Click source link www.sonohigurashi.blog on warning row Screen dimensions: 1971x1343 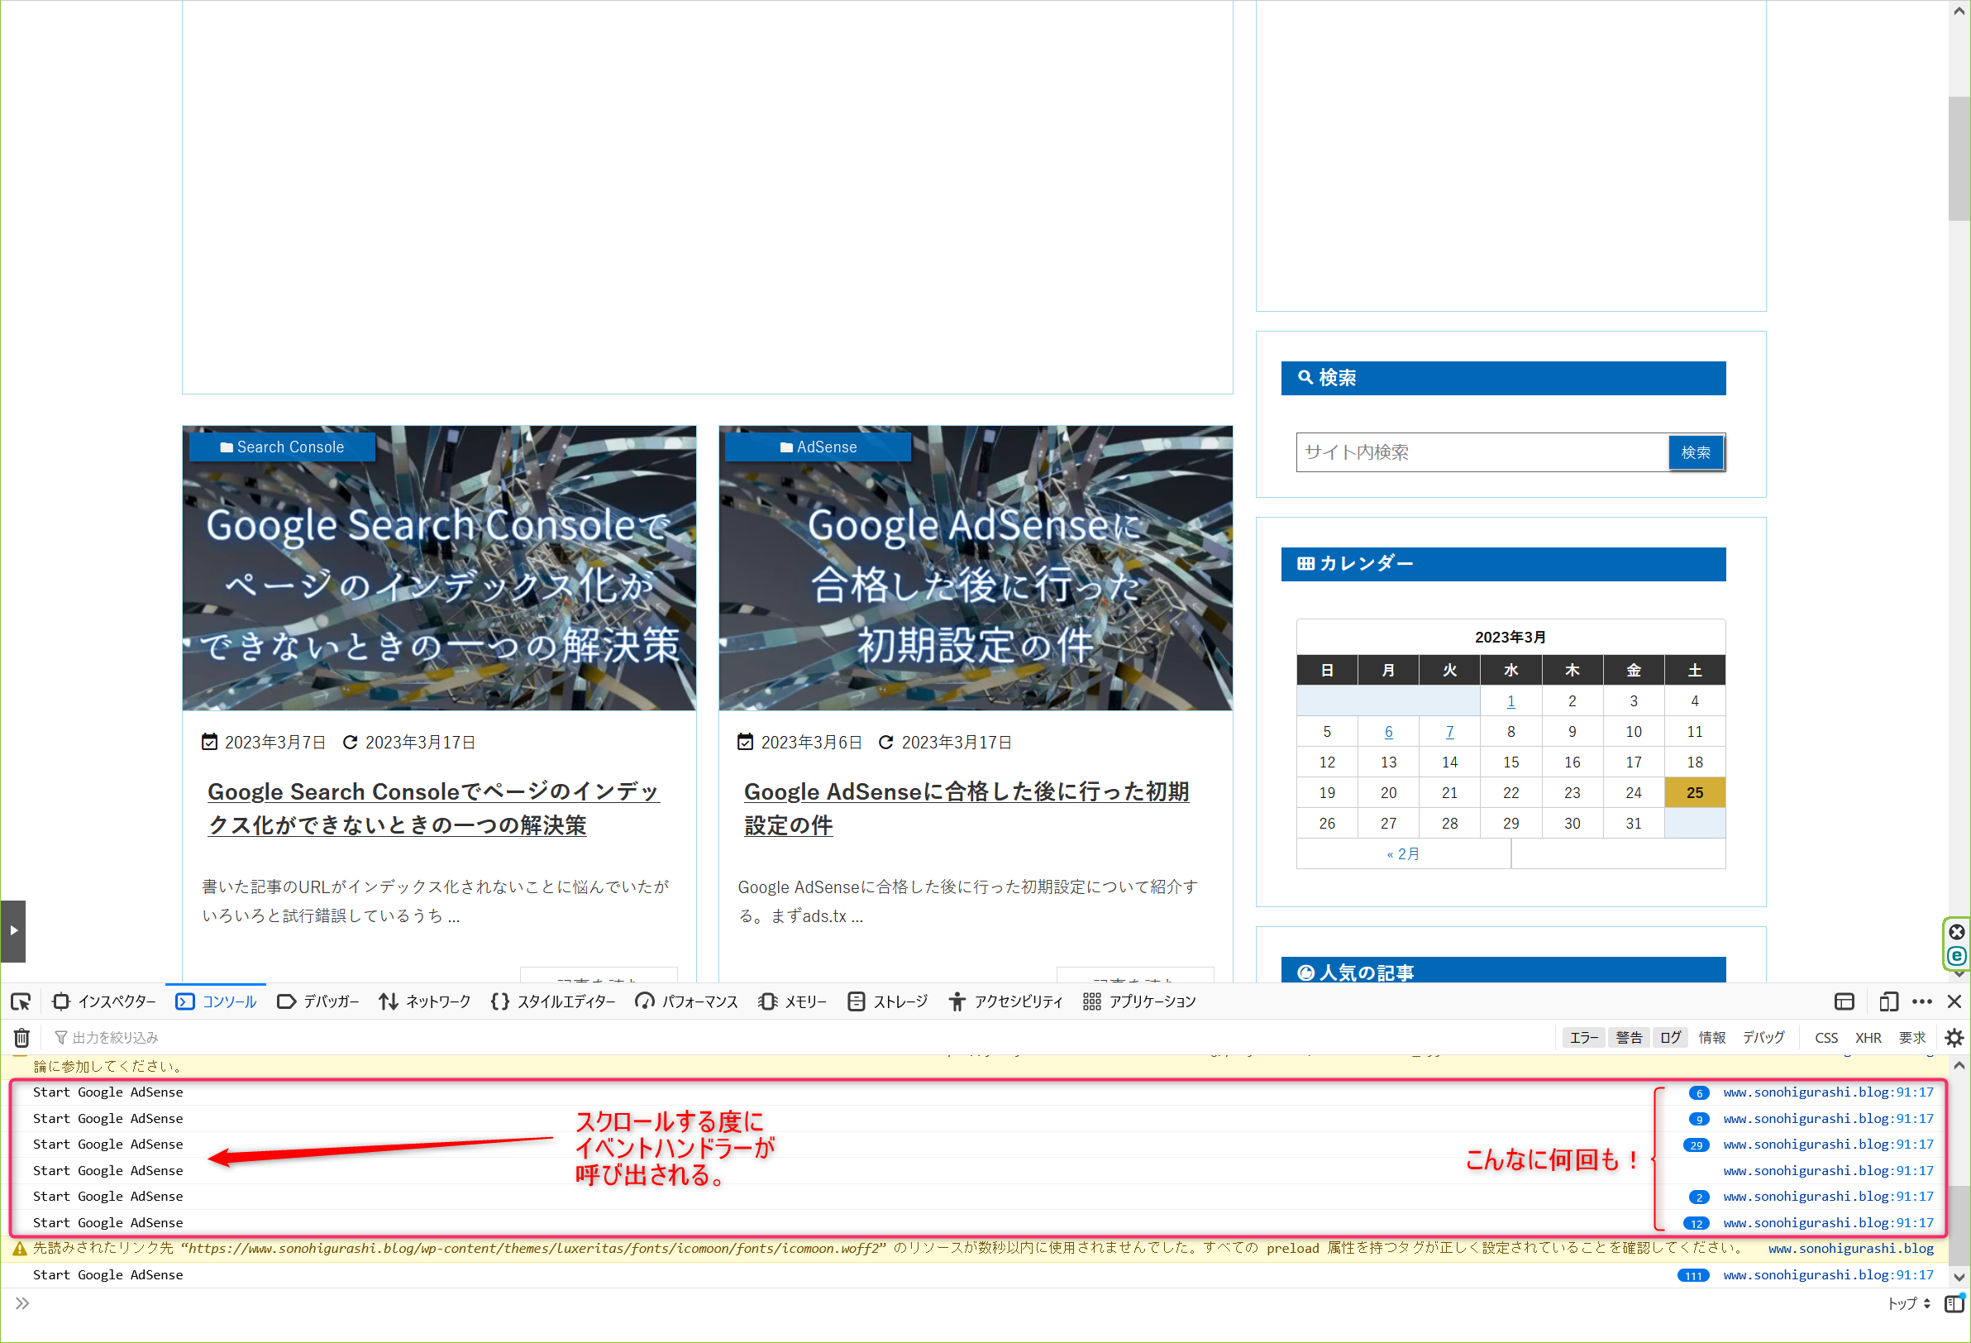tap(1850, 1249)
